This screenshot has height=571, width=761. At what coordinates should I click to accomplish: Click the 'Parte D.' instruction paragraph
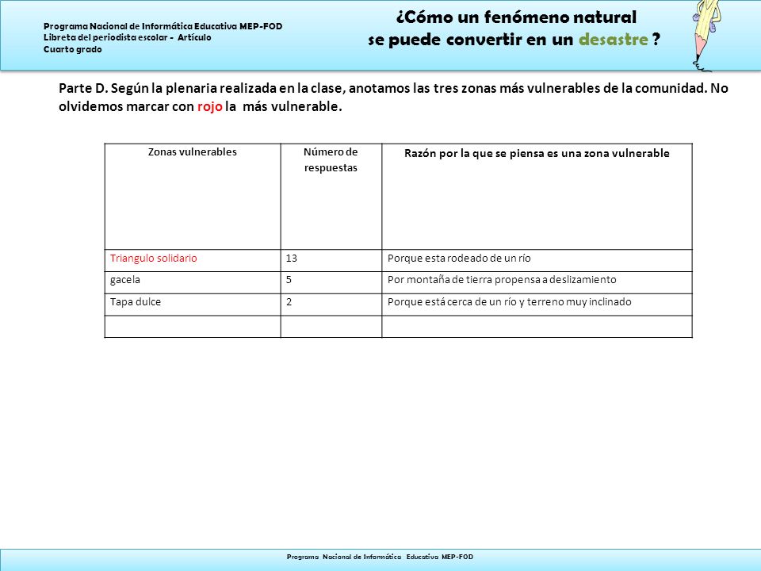[393, 97]
